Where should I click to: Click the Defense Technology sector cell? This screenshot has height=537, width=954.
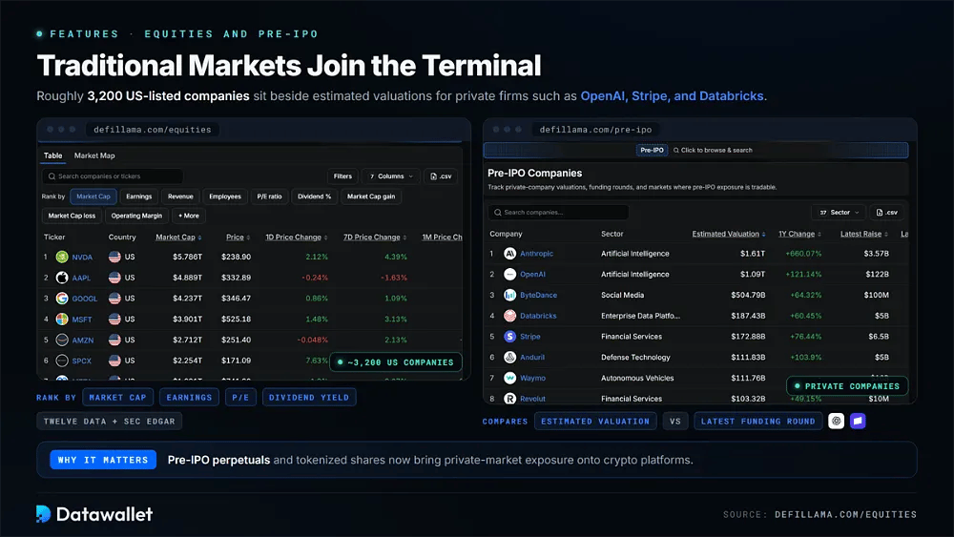[x=635, y=358]
